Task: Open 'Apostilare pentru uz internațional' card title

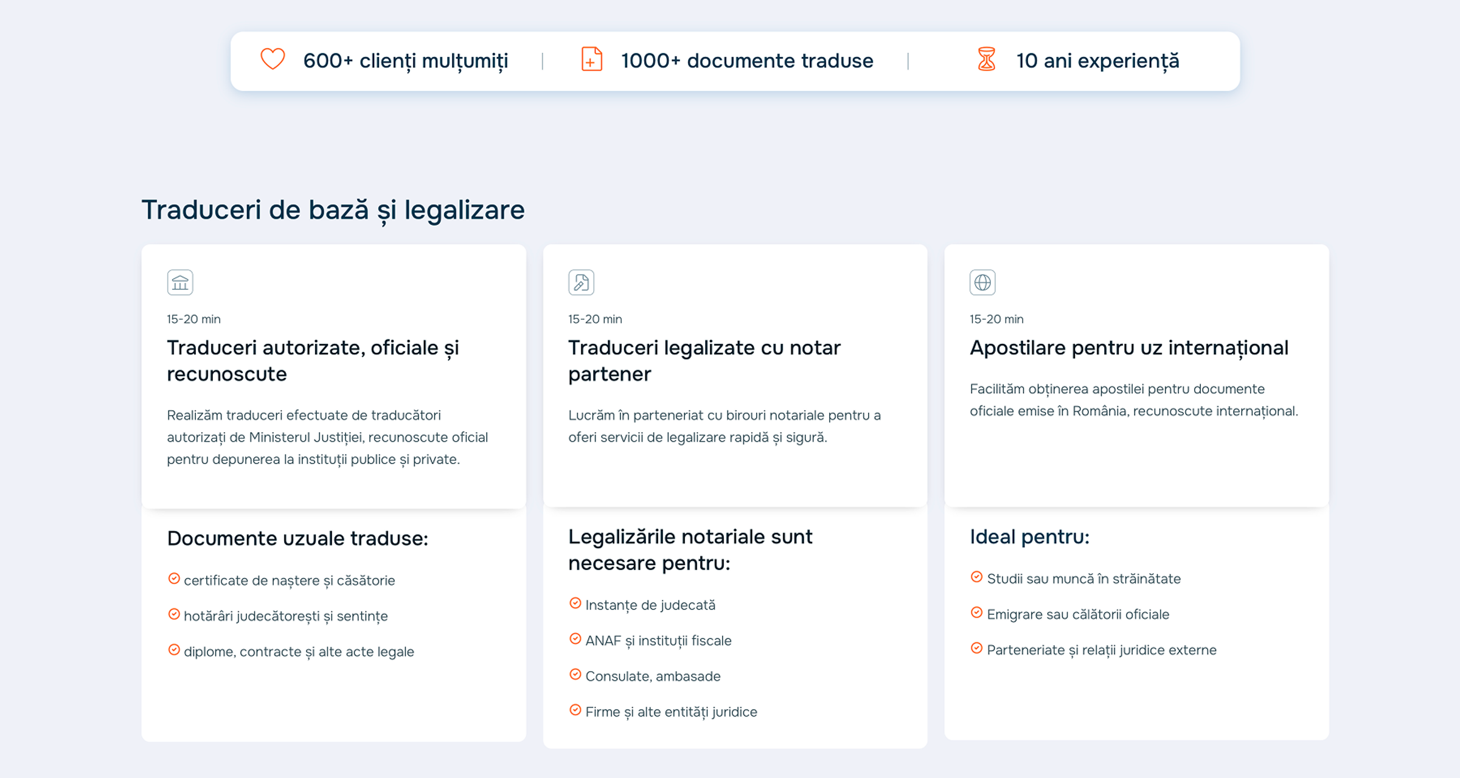Action: click(1128, 348)
